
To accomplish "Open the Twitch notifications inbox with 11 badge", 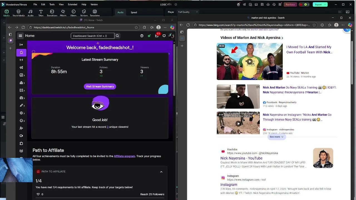I will coord(157,35).
